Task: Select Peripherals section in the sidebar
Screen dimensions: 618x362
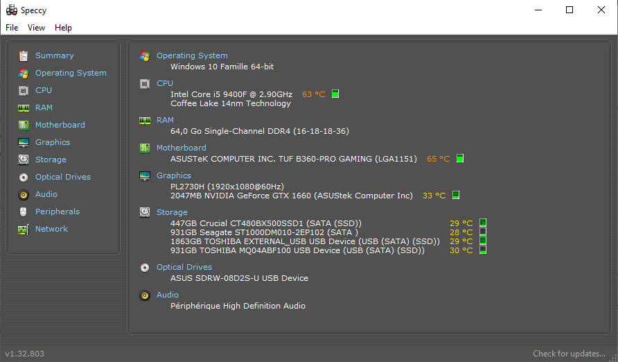Action: tap(57, 212)
